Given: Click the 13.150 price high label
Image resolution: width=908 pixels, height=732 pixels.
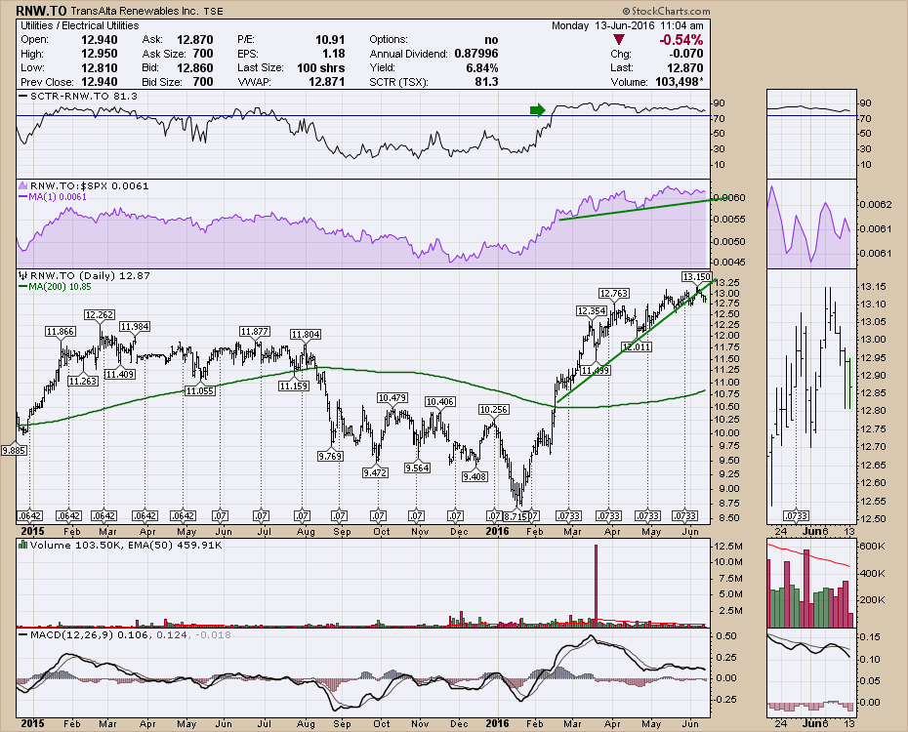Looking at the screenshot, I should click(x=697, y=276).
